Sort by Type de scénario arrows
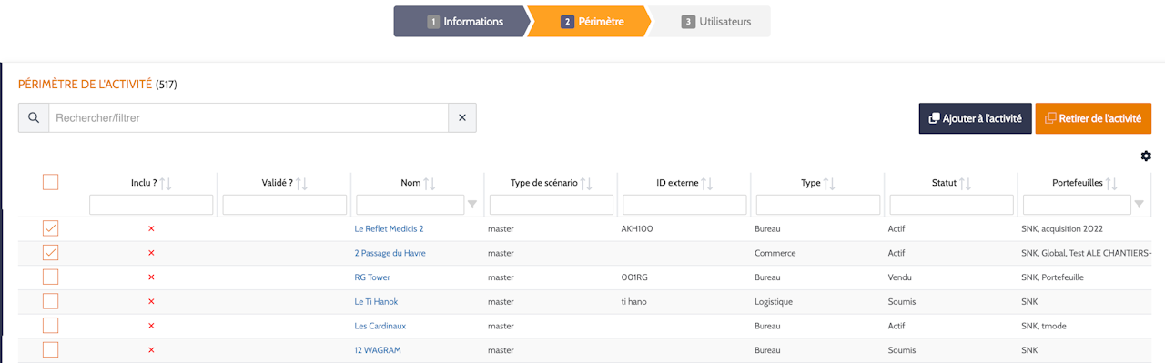 (586, 183)
